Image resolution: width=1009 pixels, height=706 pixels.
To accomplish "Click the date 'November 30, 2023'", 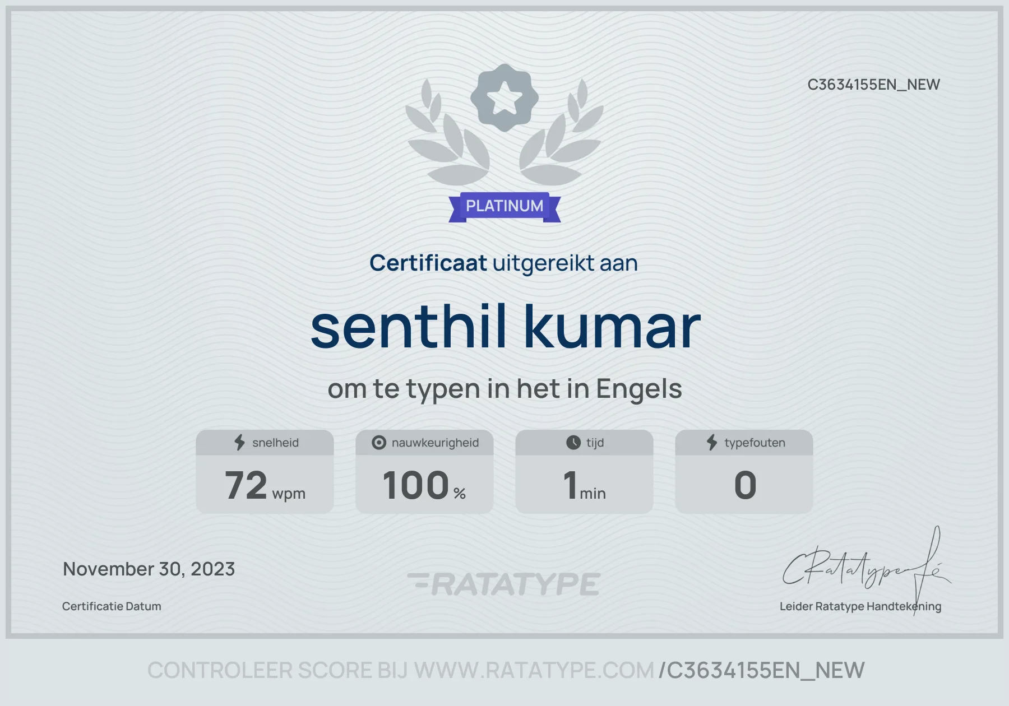I will 149,569.
